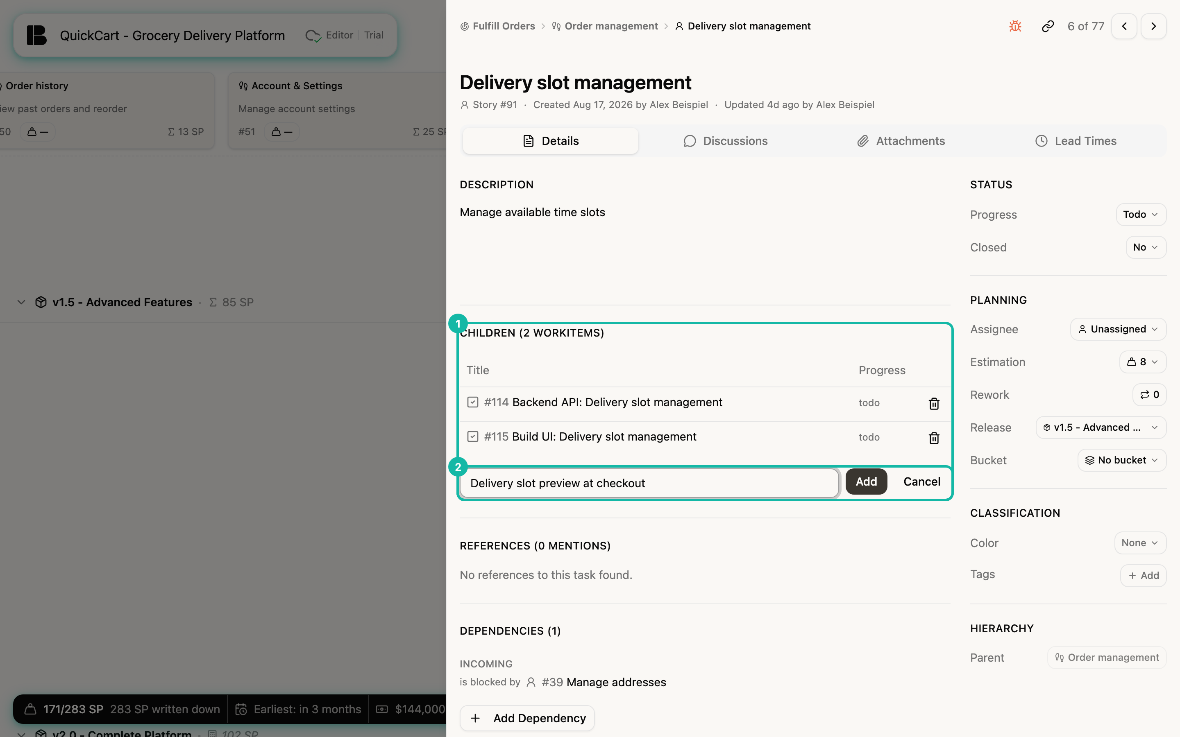Viewport: 1180px width, 737px height.
Task: Open blocking story #39 Manage addresses
Action: [603, 682]
